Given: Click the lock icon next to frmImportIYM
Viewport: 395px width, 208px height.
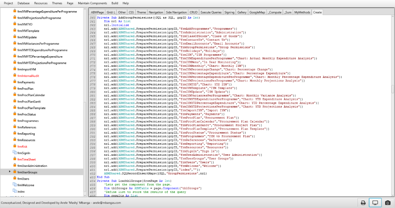Looking at the screenshot, I should (15, 69).
